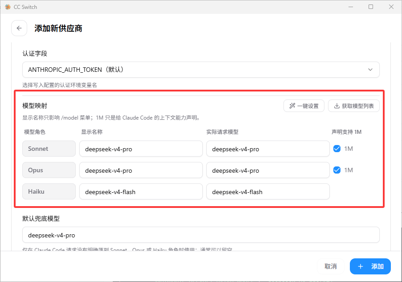Viewport: 402px width, 282px height.
Task: Maximize the CC Switch window
Action: pos(371,7)
